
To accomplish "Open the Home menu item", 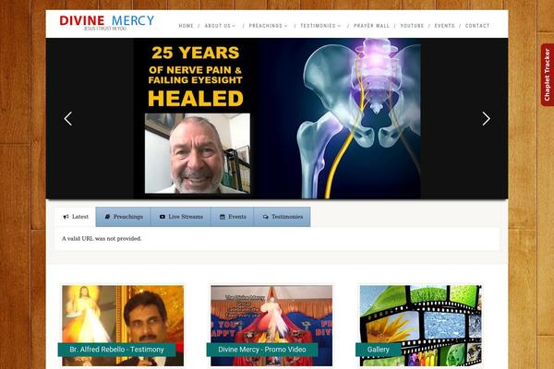I will tap(187, 26).
